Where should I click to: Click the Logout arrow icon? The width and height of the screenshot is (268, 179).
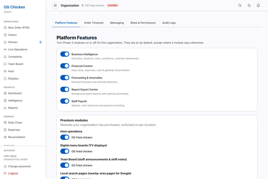5,173
